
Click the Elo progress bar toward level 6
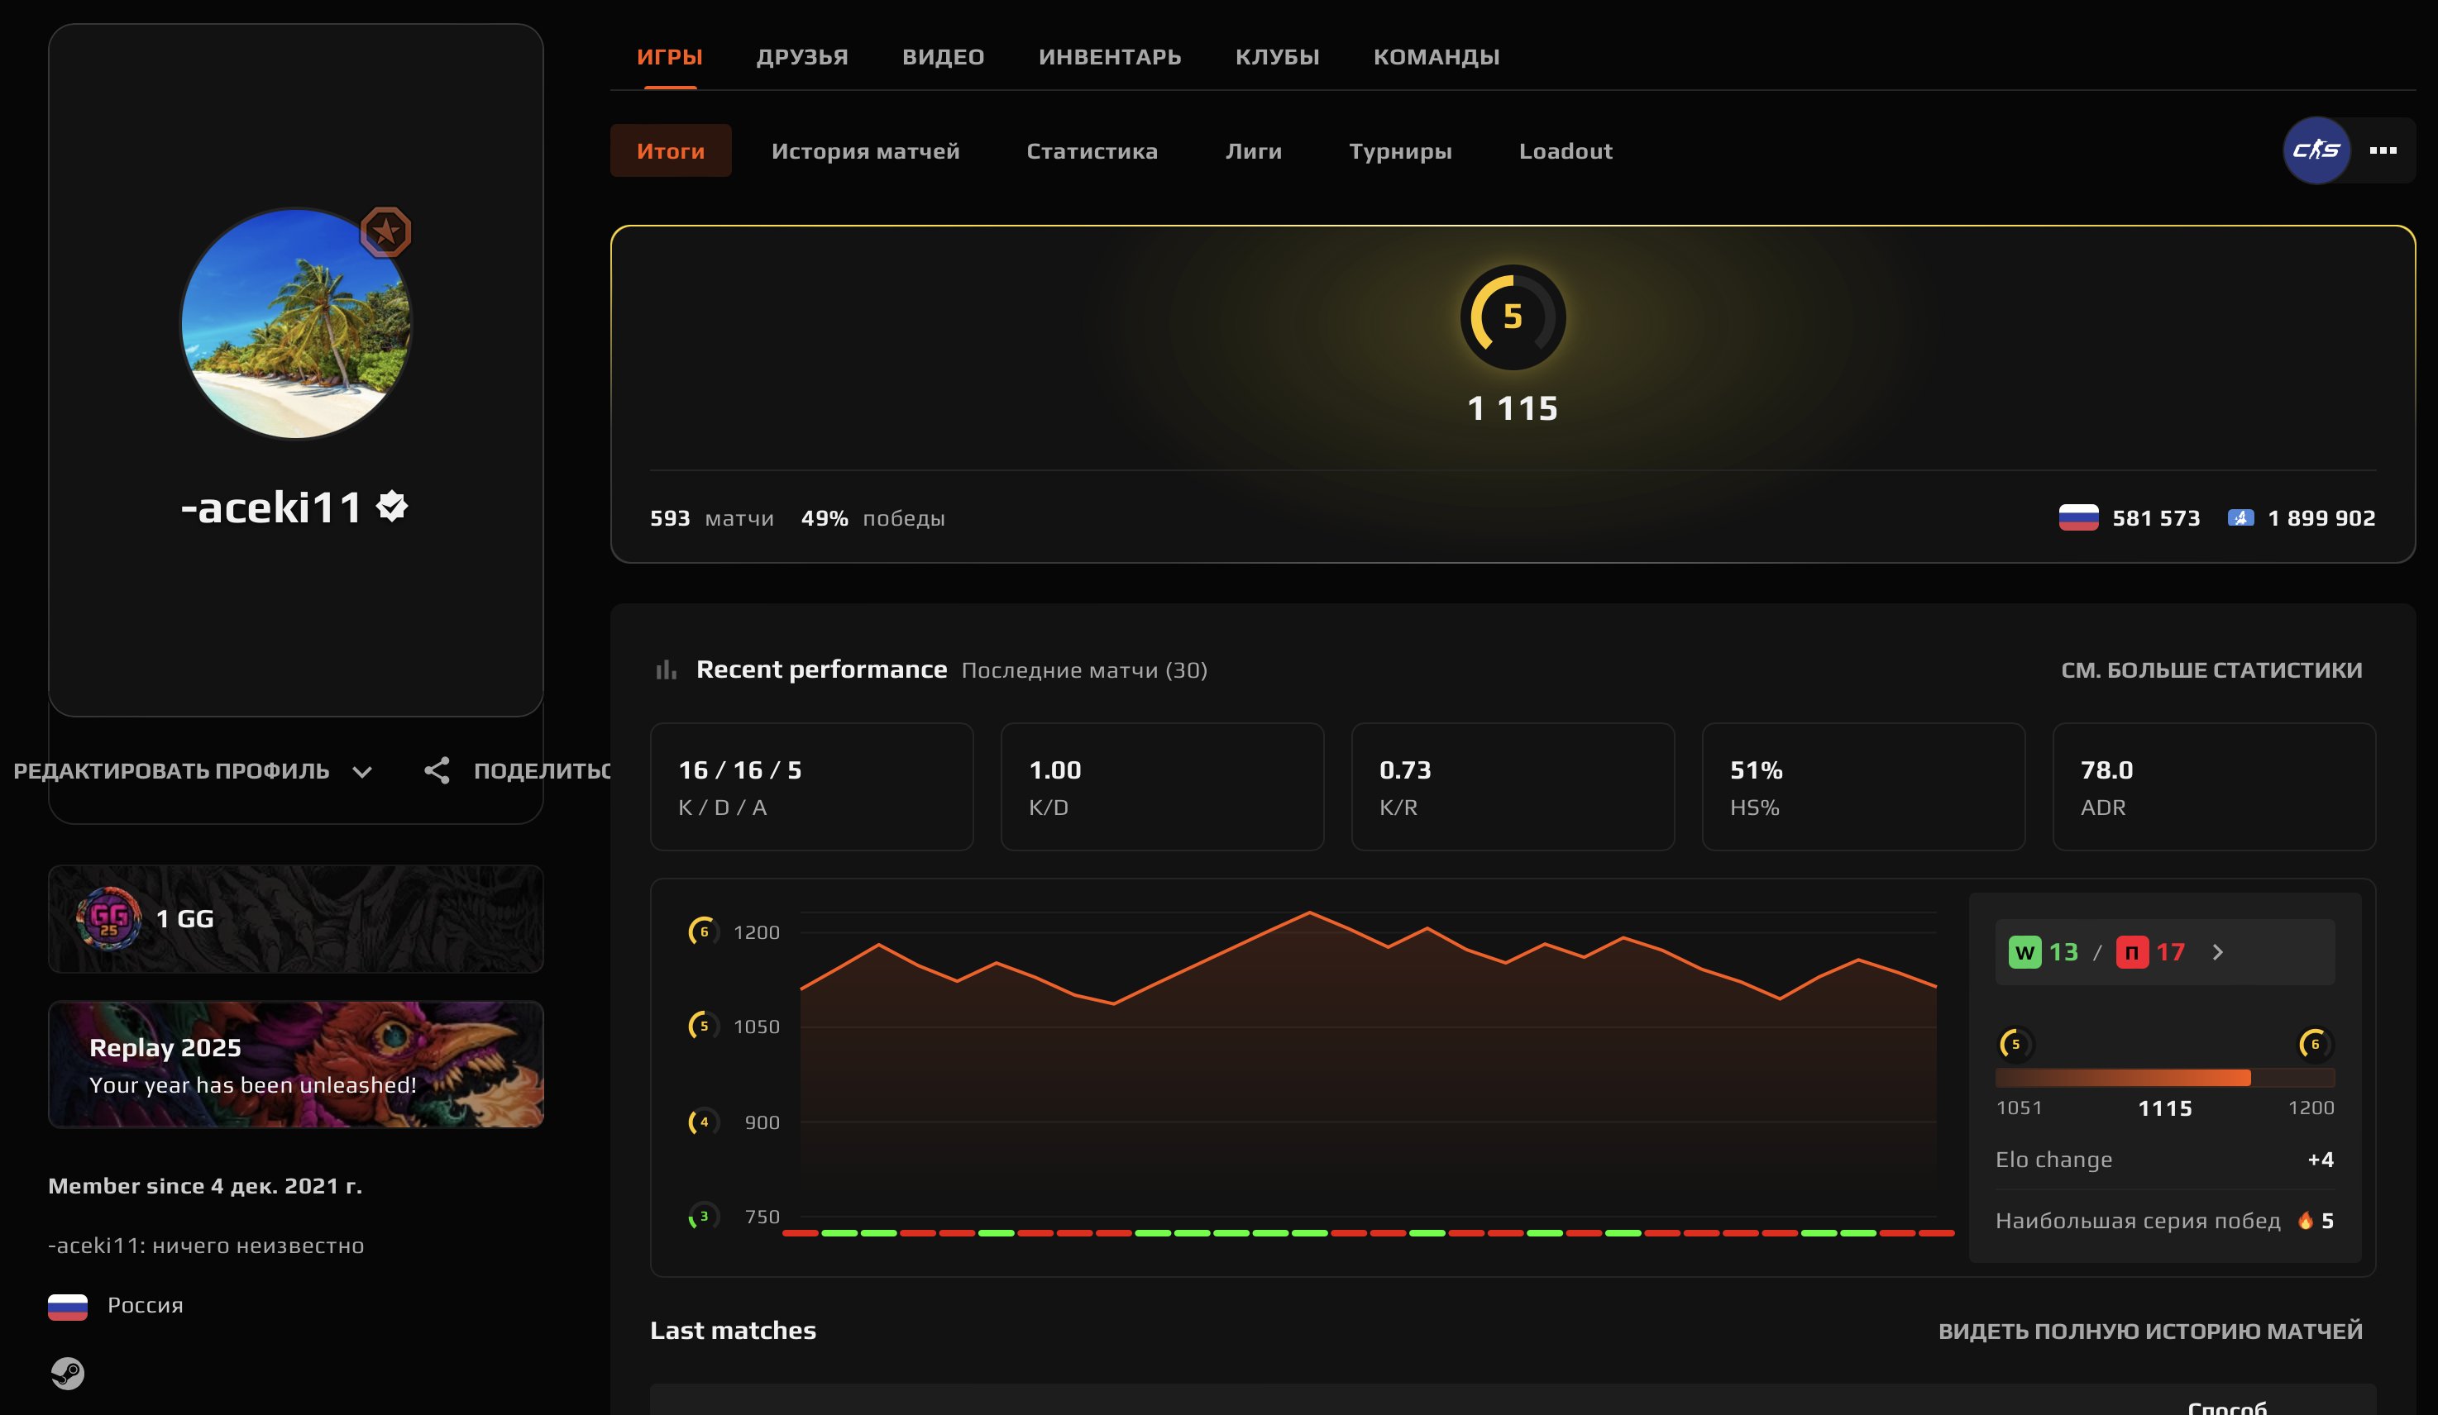2164,1078
